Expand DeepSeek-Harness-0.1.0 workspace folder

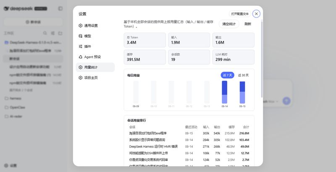click(33, 42)
